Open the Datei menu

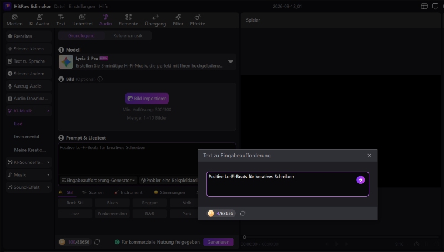coord(59,6)
